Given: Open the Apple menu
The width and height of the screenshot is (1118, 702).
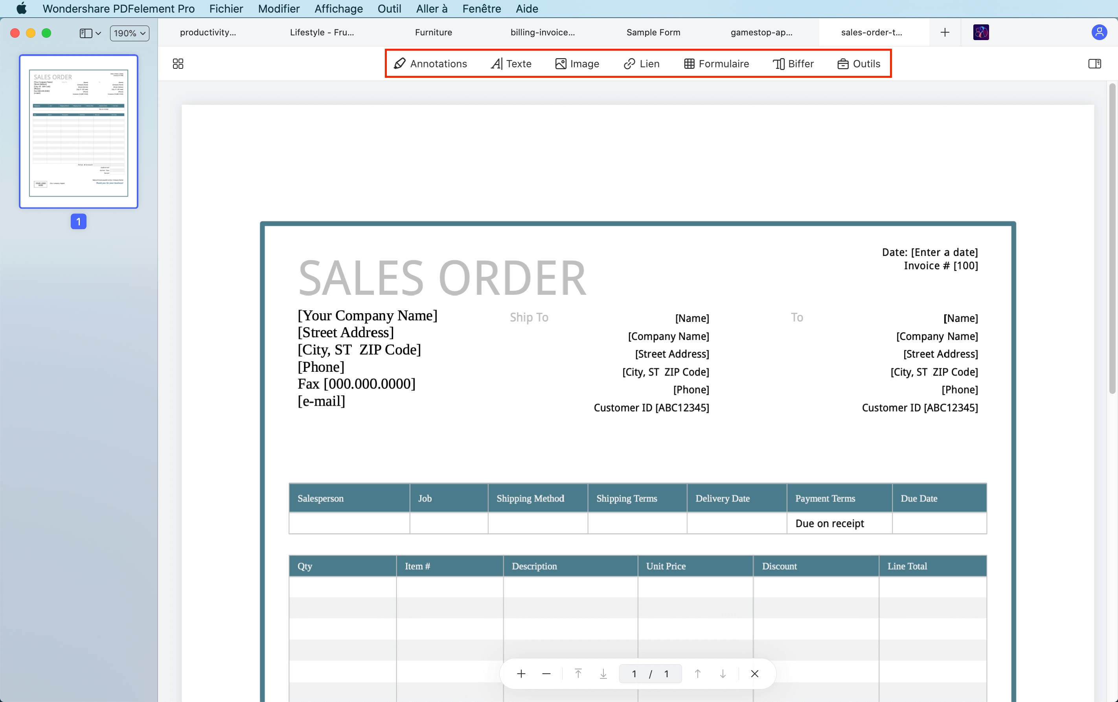Looking at the screenshot, I should click(x=21, y=9).
